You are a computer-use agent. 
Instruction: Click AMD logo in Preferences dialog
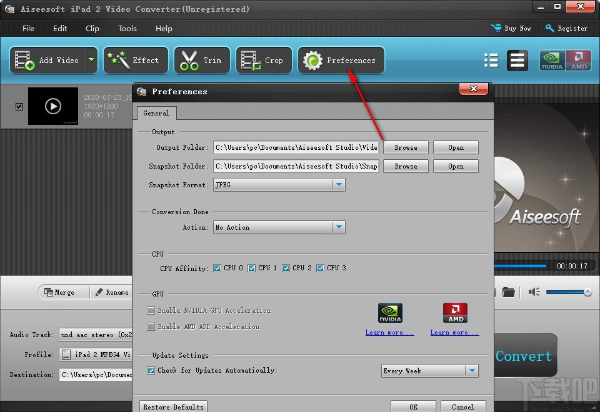point(455,313)
